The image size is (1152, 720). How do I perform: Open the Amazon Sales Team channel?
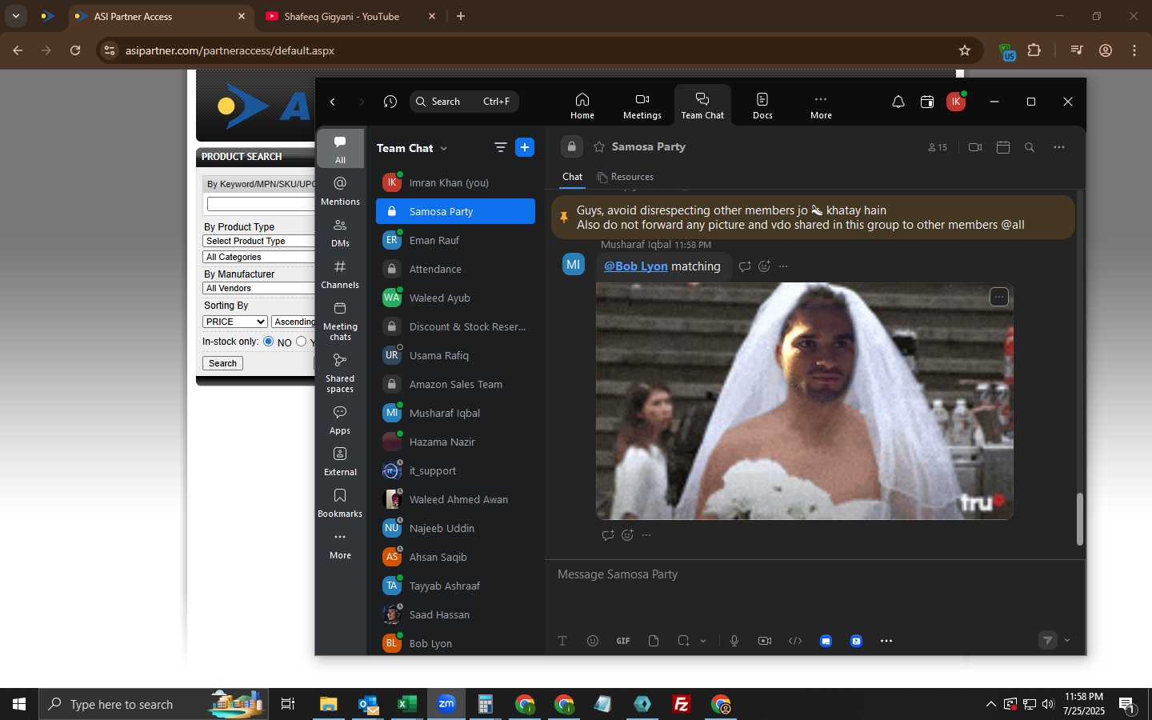coord(455,384)
